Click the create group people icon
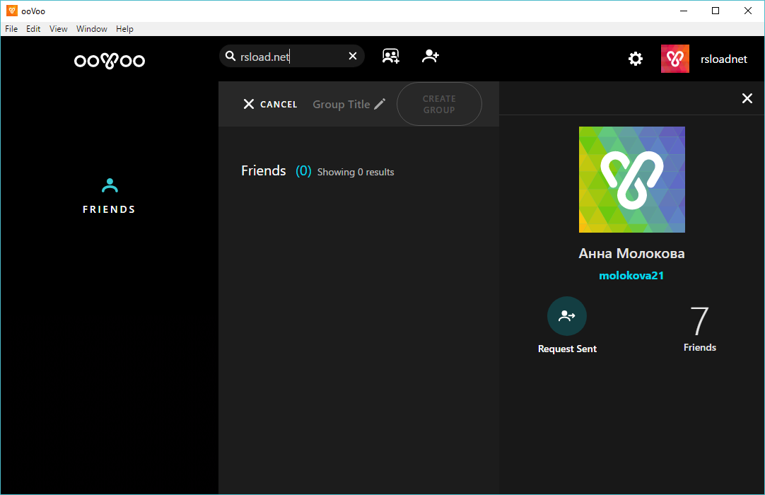Image resolution: width=765 pixels, height=495 pixels. coord(391,56)
